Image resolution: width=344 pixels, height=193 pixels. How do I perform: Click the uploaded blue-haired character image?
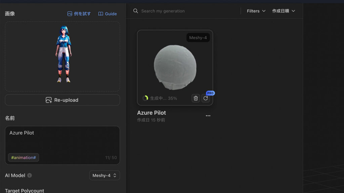pyautogui.click(x=63, y=54)
